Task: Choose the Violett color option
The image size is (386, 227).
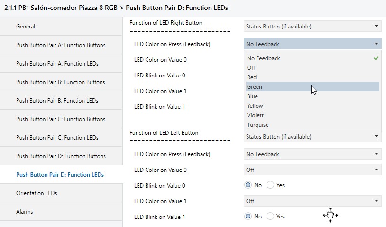Action: click(256, 115)
